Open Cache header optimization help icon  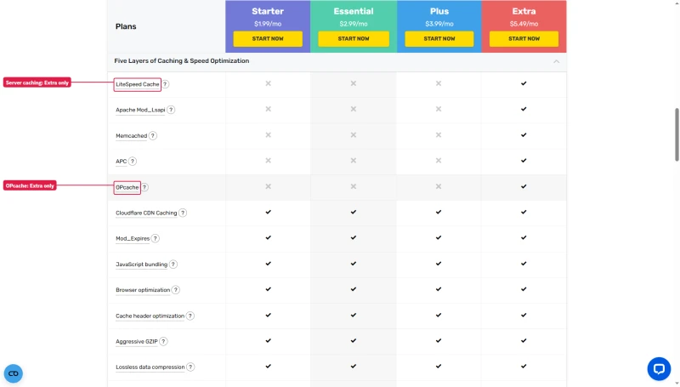click(x=190, y=316)
